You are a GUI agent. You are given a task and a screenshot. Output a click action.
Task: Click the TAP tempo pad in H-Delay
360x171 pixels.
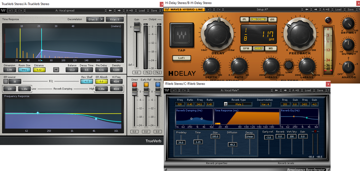[x=182, y=35]
